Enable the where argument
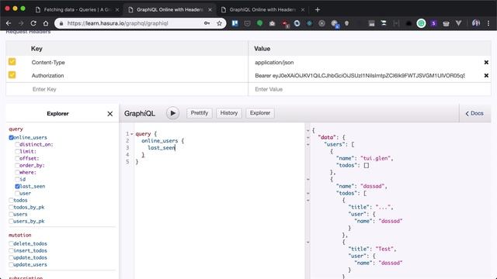Viewport: 497px width, 279px height. pyautogui.click(x=17, y=172)
